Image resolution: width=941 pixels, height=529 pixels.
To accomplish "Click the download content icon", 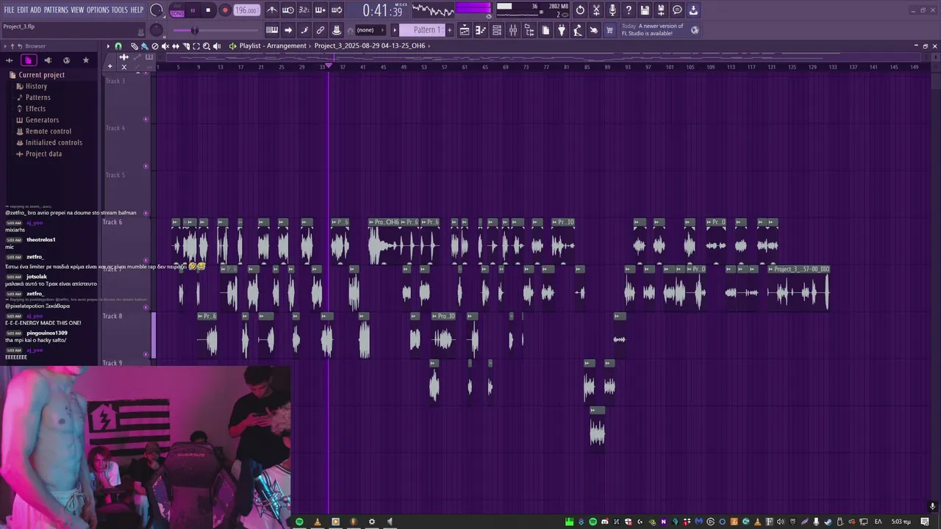I will click(x=693, y=10).
